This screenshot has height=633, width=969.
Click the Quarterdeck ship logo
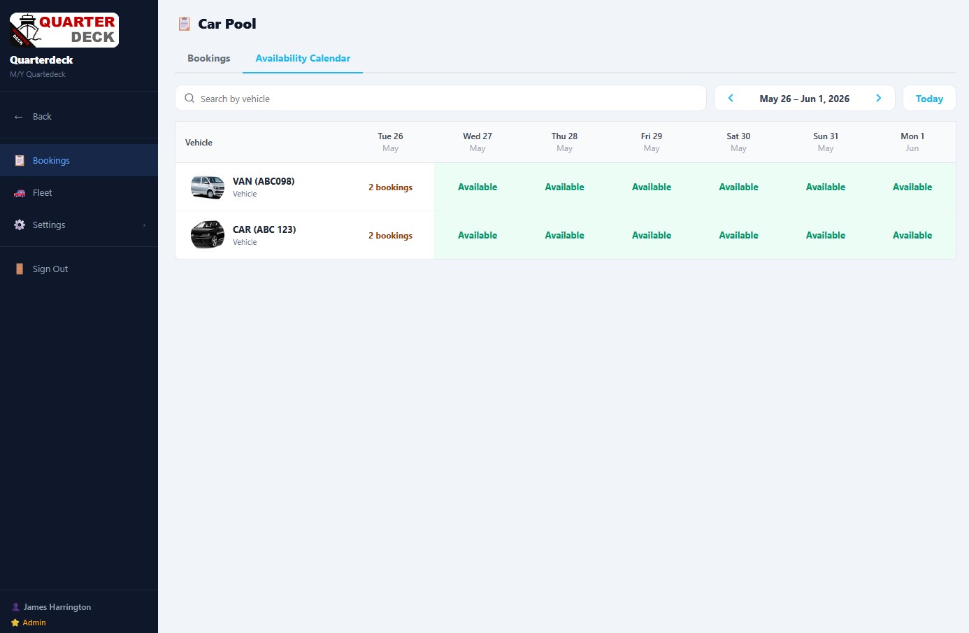64,30
